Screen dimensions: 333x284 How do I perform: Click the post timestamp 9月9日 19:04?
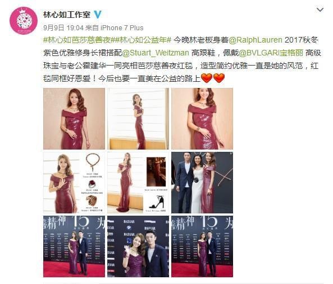63,28
